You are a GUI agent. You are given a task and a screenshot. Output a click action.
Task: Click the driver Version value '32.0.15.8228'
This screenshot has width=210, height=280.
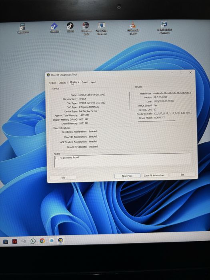pos(160,97)
